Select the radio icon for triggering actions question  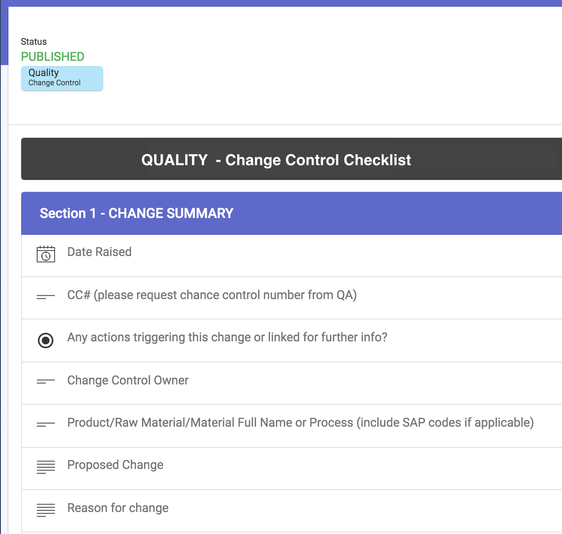(x=46, y=340)
